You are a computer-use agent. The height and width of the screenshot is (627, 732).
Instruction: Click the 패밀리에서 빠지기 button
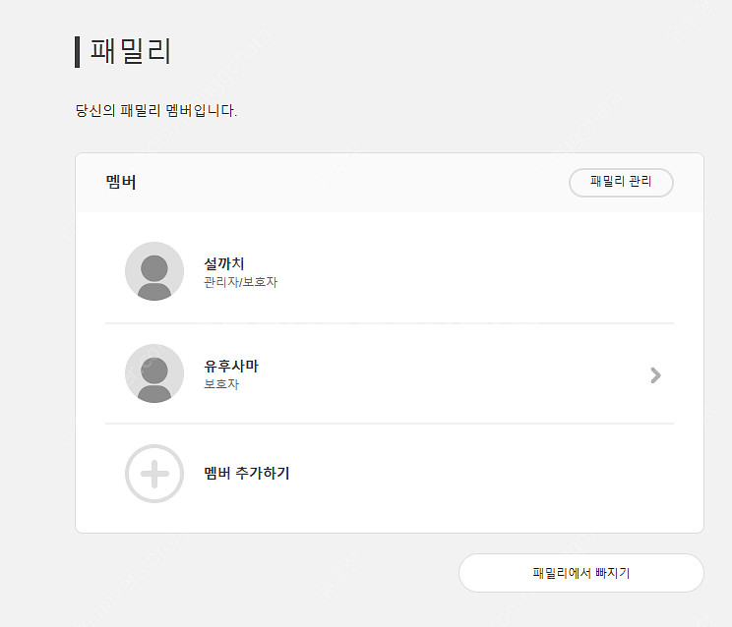pyautogui.click(x=581, y=573)
